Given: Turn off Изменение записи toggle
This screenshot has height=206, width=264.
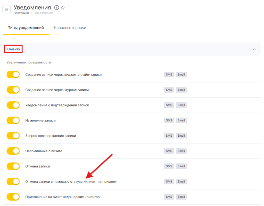Looking at the screenshot, I should coord(13,120).
